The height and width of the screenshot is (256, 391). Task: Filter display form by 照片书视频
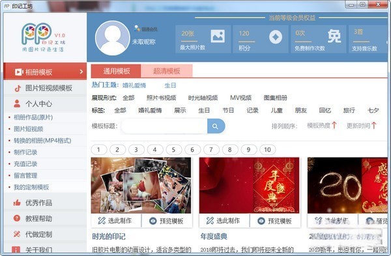pyautogui.click(x=162, y=98)
